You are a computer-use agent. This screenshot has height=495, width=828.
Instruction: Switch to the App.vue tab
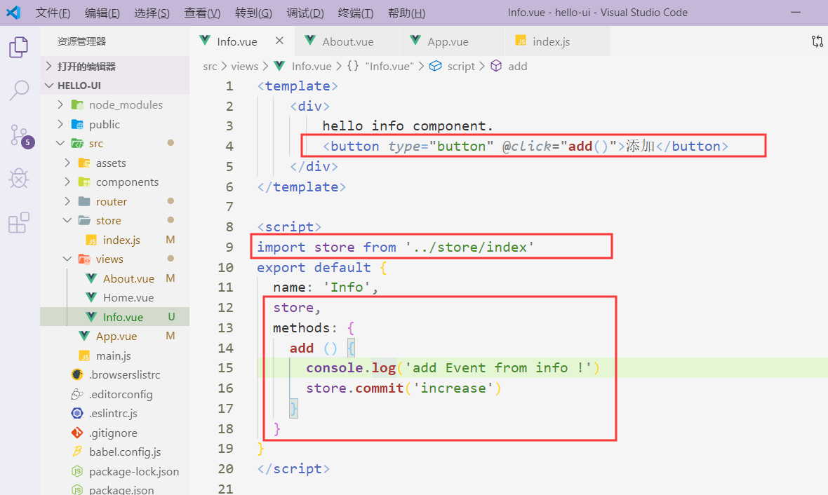point(452,41)
